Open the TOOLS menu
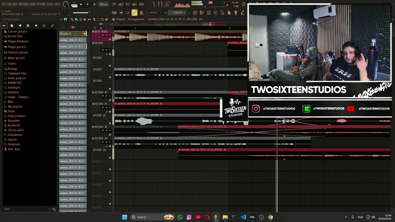Image resolution: width=395 pixels, height=222 pixels. 50,4
